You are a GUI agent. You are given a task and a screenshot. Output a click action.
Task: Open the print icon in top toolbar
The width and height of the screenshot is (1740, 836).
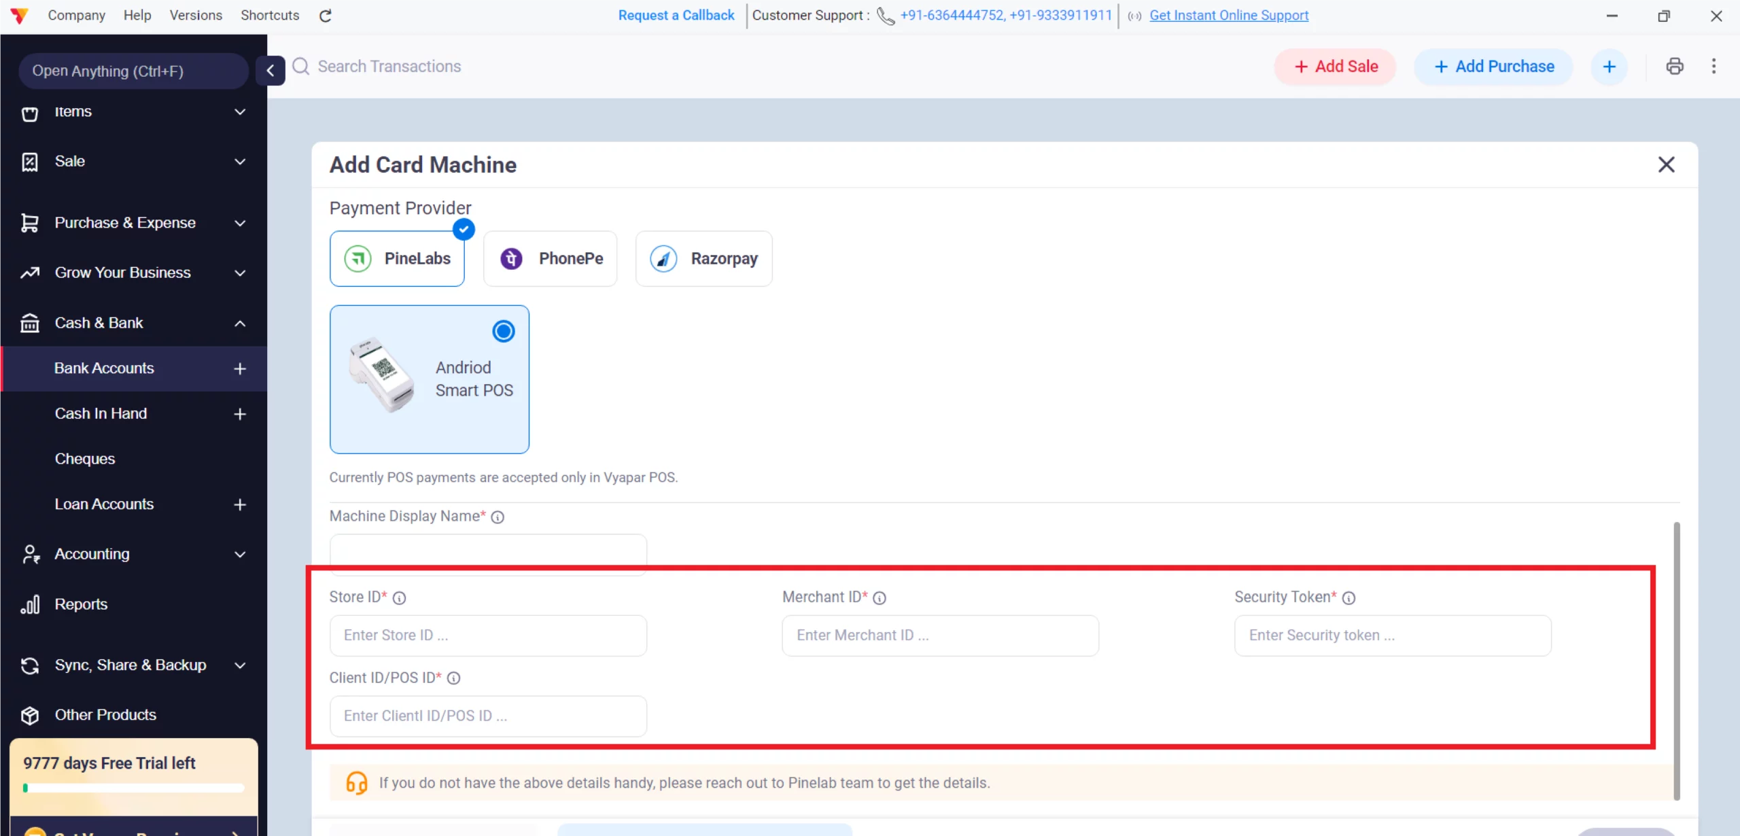[1675, 67]
